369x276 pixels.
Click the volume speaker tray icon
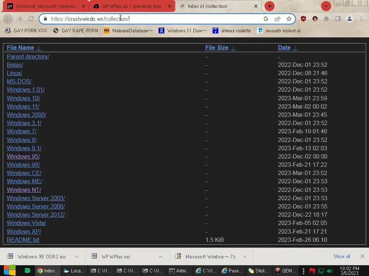tap(329, 271)
